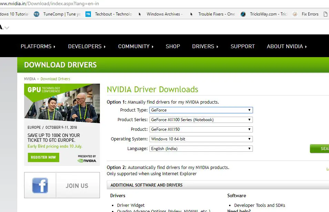Open the SUPPORT menu item

[243, 46]
